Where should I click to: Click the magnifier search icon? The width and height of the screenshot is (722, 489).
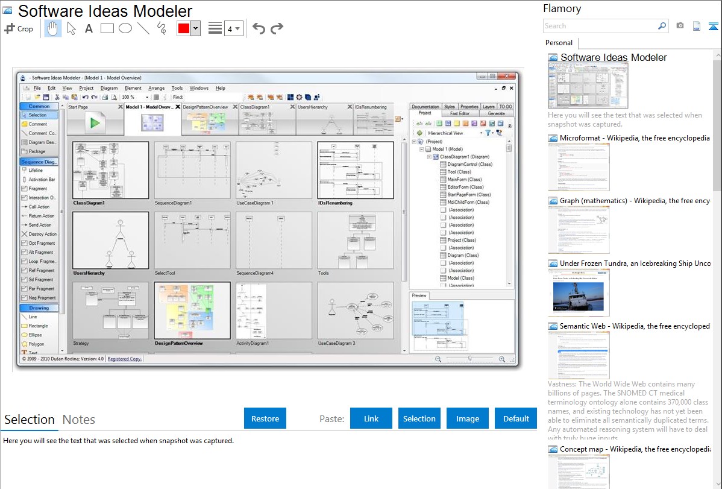(x=662, y=26)
